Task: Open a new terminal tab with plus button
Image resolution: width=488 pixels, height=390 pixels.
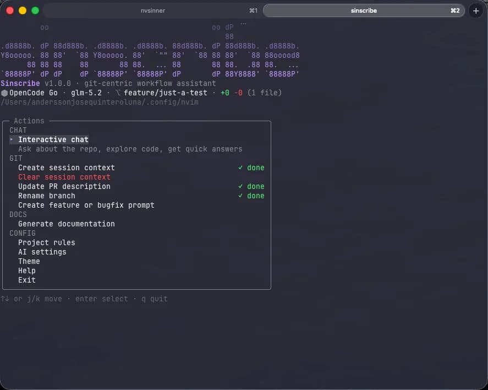Action: click(x=476, y=11)
